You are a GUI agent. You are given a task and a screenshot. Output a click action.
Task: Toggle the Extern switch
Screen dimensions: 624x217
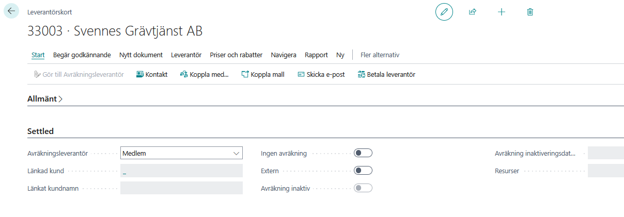coord(363,171)
